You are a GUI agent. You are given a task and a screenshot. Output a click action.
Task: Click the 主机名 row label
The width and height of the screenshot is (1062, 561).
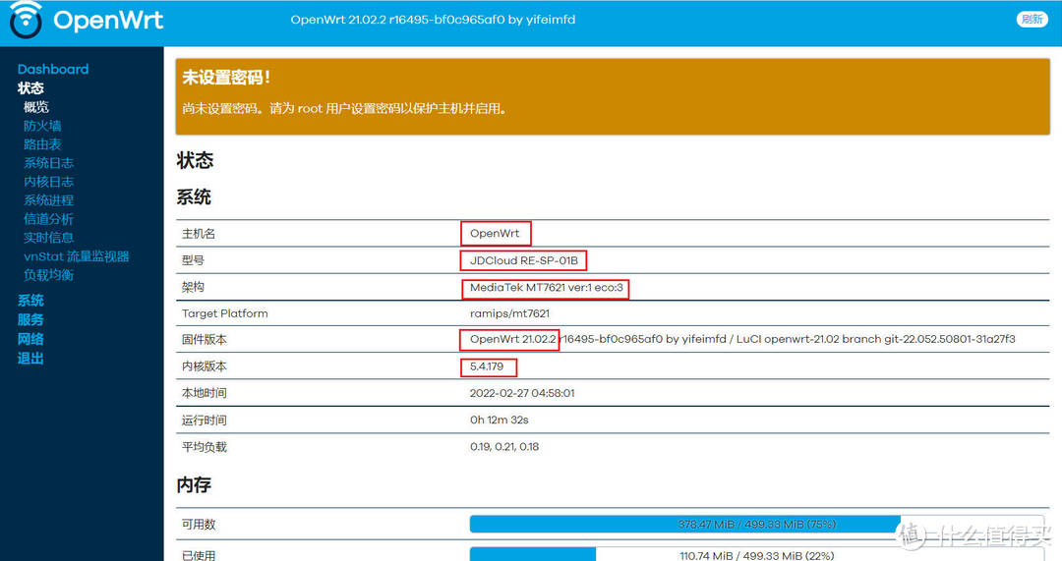click(x=199, y=234)
